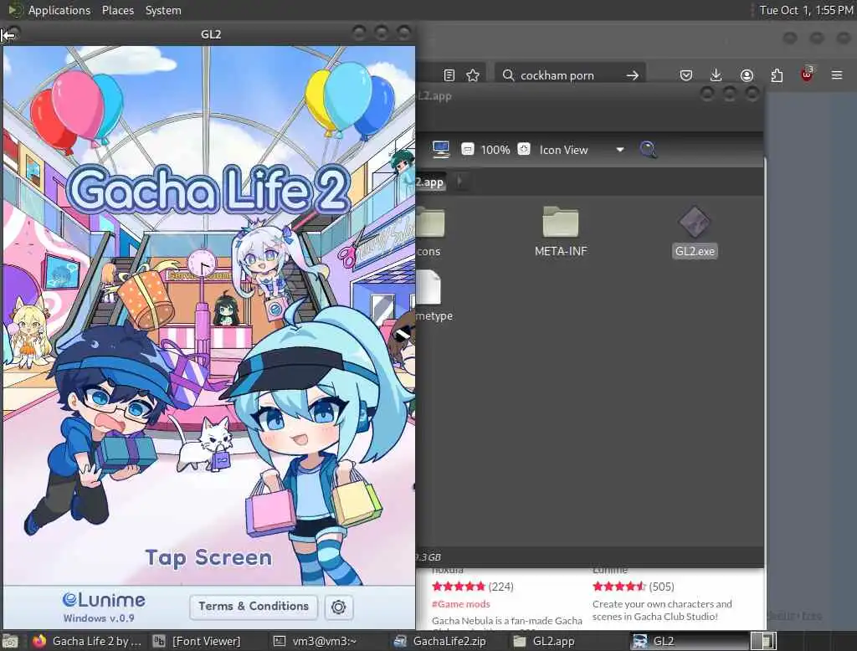Select the GL2.exe file
Image resolution: width=857 pixels, height=651 pixels.
pos(695,233)
